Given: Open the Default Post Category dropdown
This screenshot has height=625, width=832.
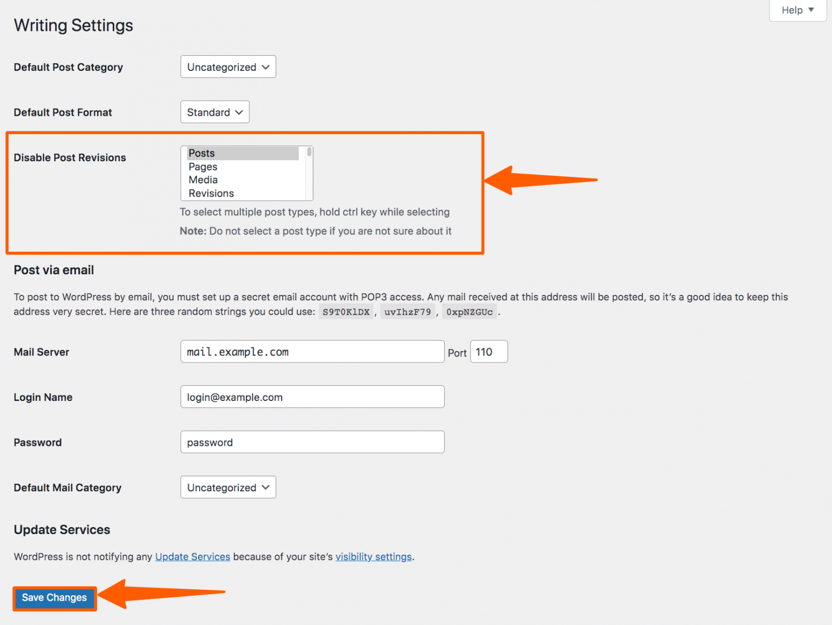Looking at the screenshot, I should (x=227, y=67).
